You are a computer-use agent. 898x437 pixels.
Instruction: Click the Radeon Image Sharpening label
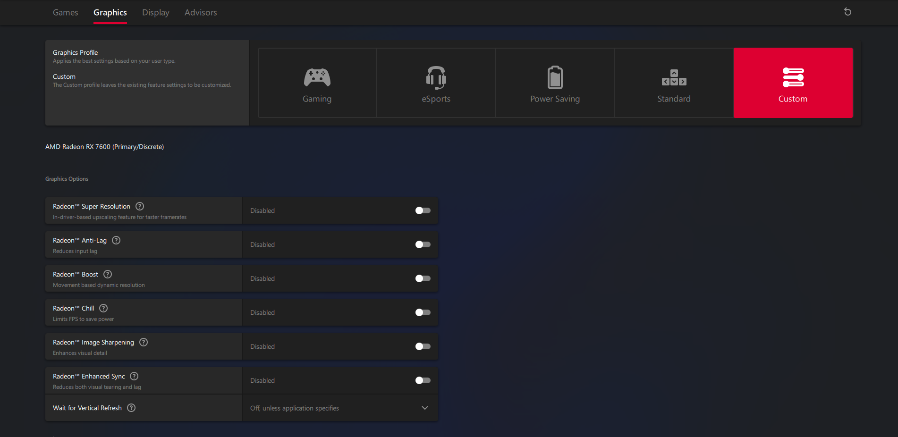[93, 342]
